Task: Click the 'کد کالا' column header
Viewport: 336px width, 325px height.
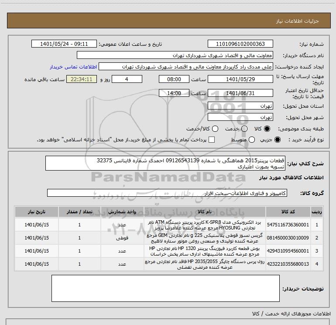Action: [288, 212]
